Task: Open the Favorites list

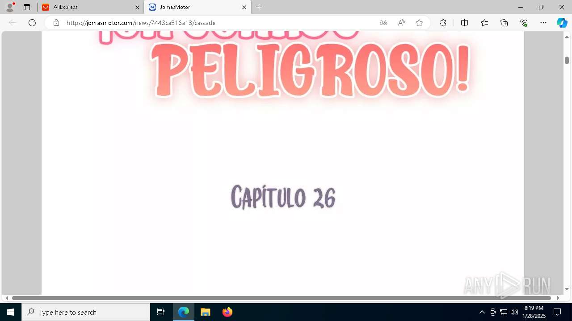Action: point(484,23)
